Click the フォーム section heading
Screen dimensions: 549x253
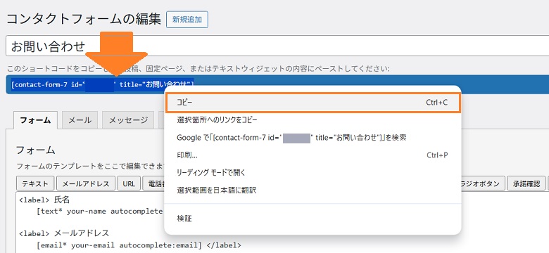point(36,150)
